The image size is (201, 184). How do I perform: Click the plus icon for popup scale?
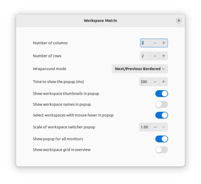click(x=164, y=127)
